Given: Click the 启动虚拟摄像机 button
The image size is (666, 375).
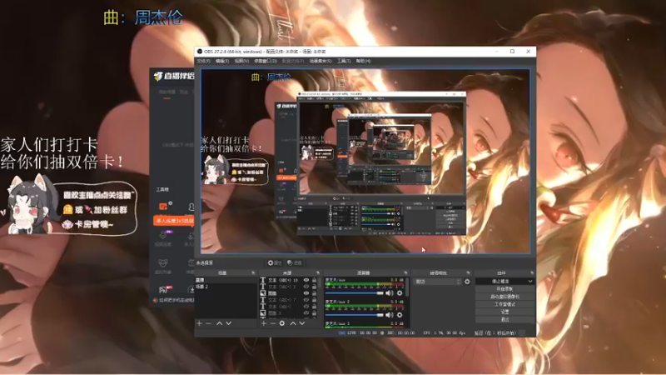Looking at the screenshot, I should pos(504,297).
